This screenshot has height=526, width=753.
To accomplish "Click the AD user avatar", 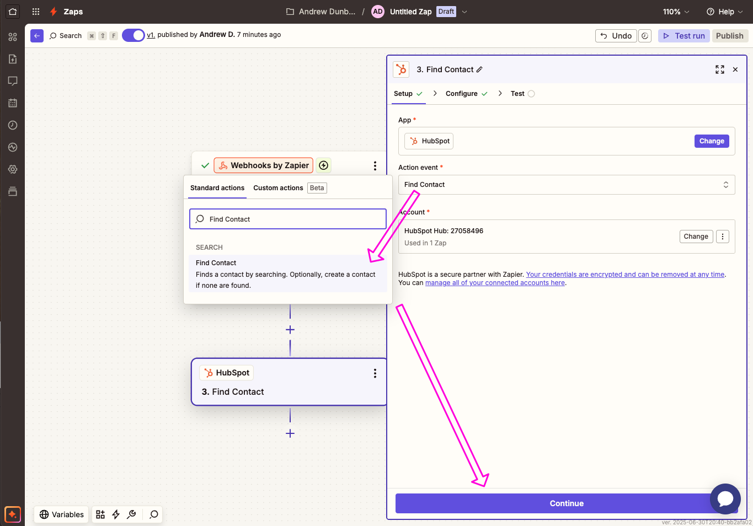I will (378, 12).
